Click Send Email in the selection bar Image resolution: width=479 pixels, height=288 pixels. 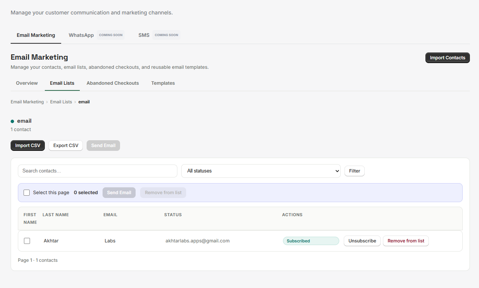pyautogui.click(x=119, y=193)
